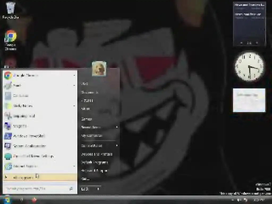Open Pictures from the Start menu
The image size is (272, 204).
(x=87, y=101)
